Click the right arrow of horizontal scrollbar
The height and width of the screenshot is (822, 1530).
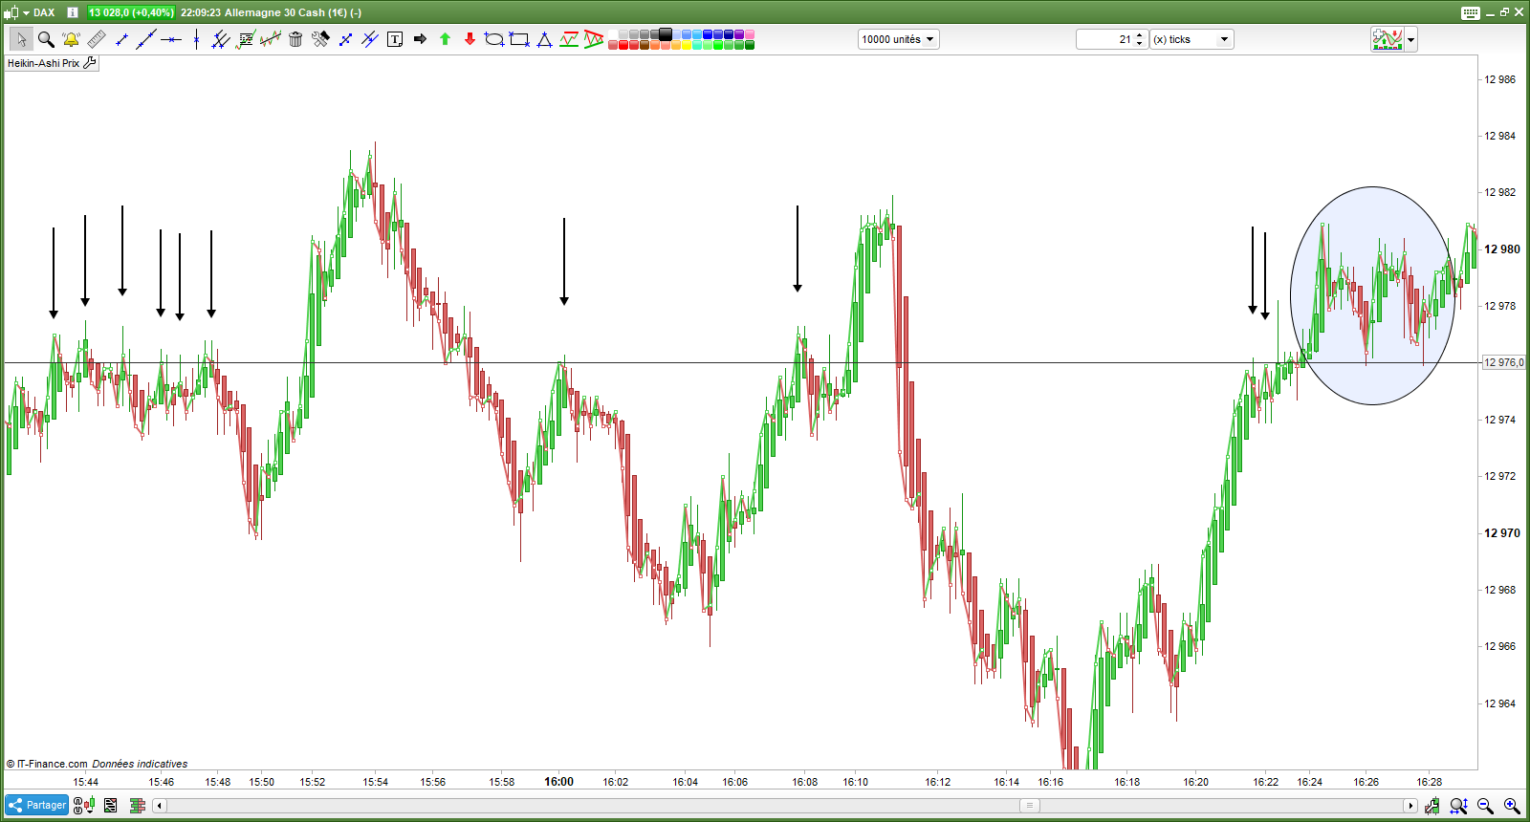tap(1410, 806)
